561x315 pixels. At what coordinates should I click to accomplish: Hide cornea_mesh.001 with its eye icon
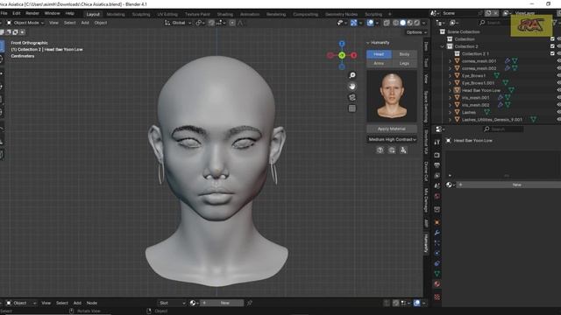[x=559, y=61]
